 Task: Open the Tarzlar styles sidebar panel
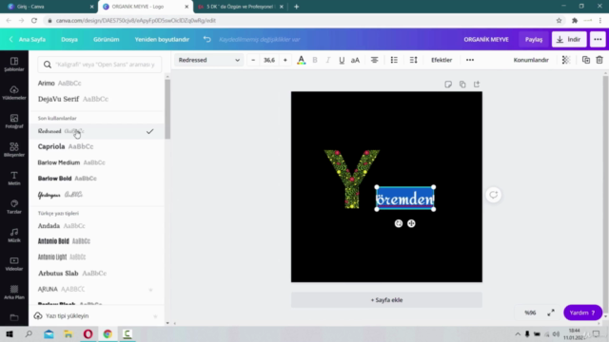pyautogui.click(x=14, y=207)
